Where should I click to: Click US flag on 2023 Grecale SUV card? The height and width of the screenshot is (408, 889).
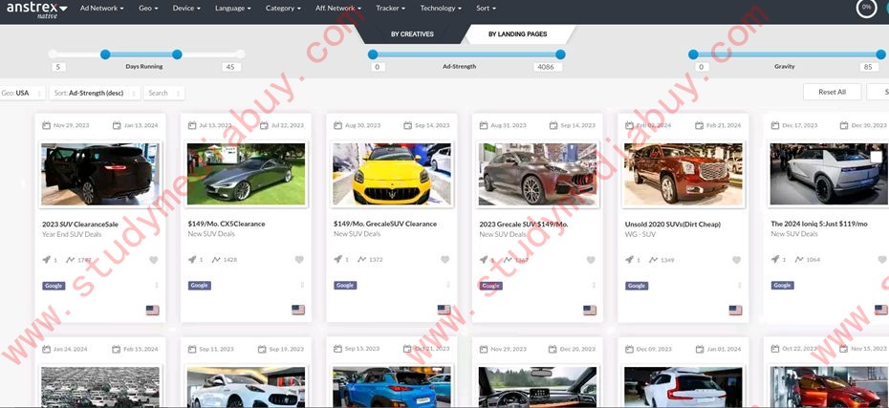590,310
